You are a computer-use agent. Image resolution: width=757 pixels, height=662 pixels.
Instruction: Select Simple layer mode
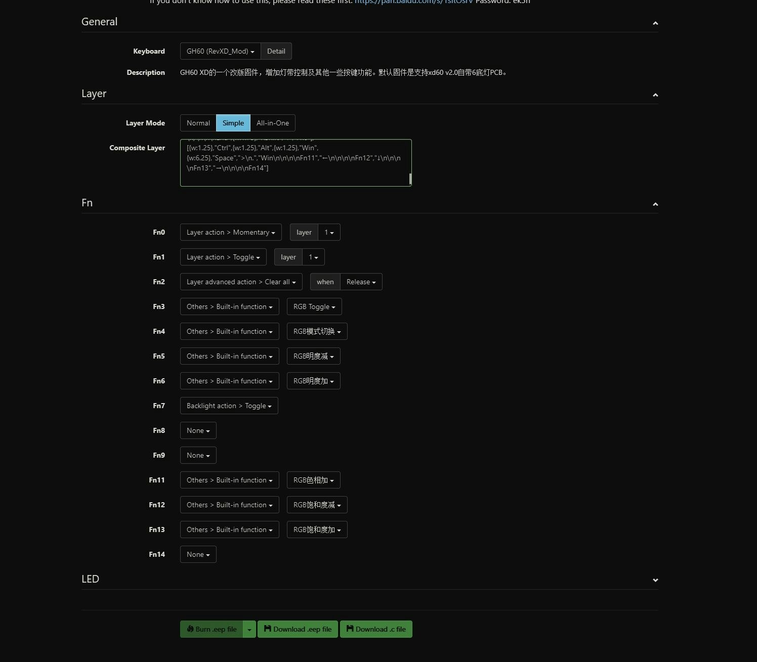point(233,123)
